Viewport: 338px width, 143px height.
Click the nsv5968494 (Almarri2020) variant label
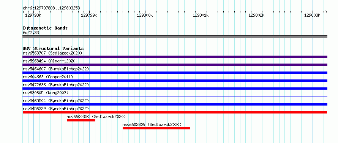50,61
